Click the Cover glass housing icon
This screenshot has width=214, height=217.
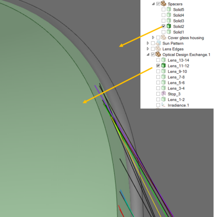(163, 37)
